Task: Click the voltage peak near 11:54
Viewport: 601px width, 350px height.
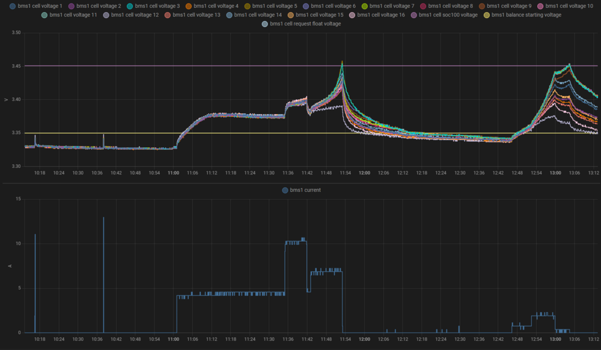Action: (x=342, y=62)
